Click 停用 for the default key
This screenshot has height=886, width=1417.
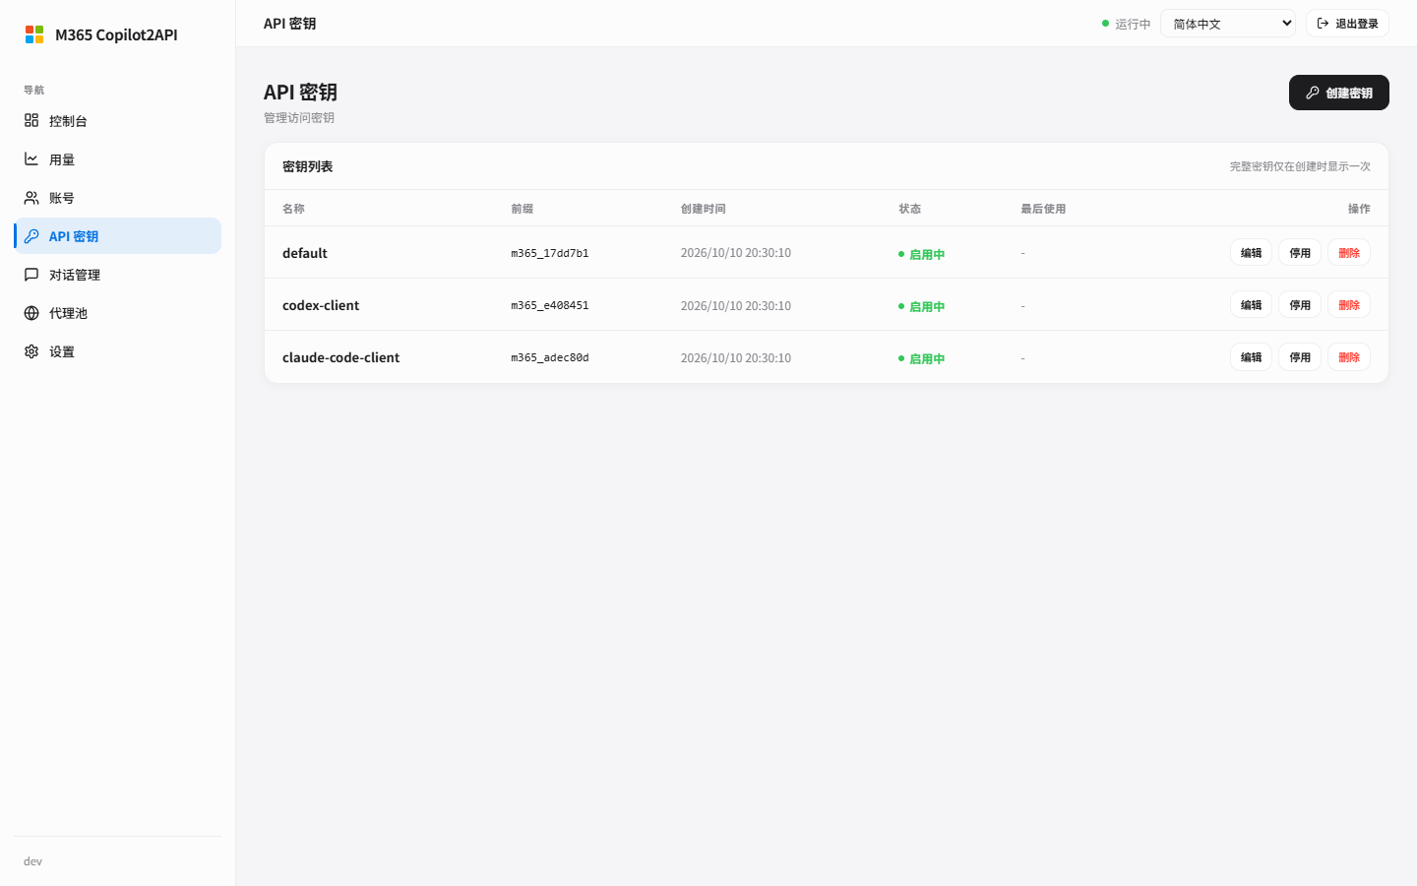tap(1300, 253)
